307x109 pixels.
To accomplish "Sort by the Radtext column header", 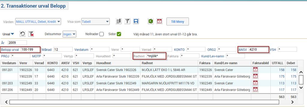I will (x=169, y=63).
